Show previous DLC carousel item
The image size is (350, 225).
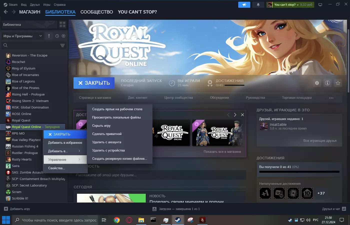pyautogui.click(x=228, y=115)
